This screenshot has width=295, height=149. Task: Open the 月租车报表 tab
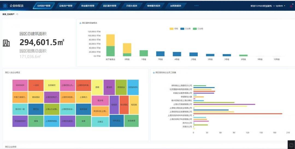[131, 6]
